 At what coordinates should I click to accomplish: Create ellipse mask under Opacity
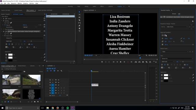coord(6,23)
